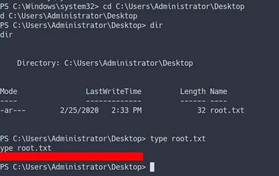Click the red redacted bar
Screen dimensions: 279x176
click(x=72, y=156)
